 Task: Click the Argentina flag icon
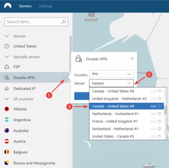tap(7, 120)
